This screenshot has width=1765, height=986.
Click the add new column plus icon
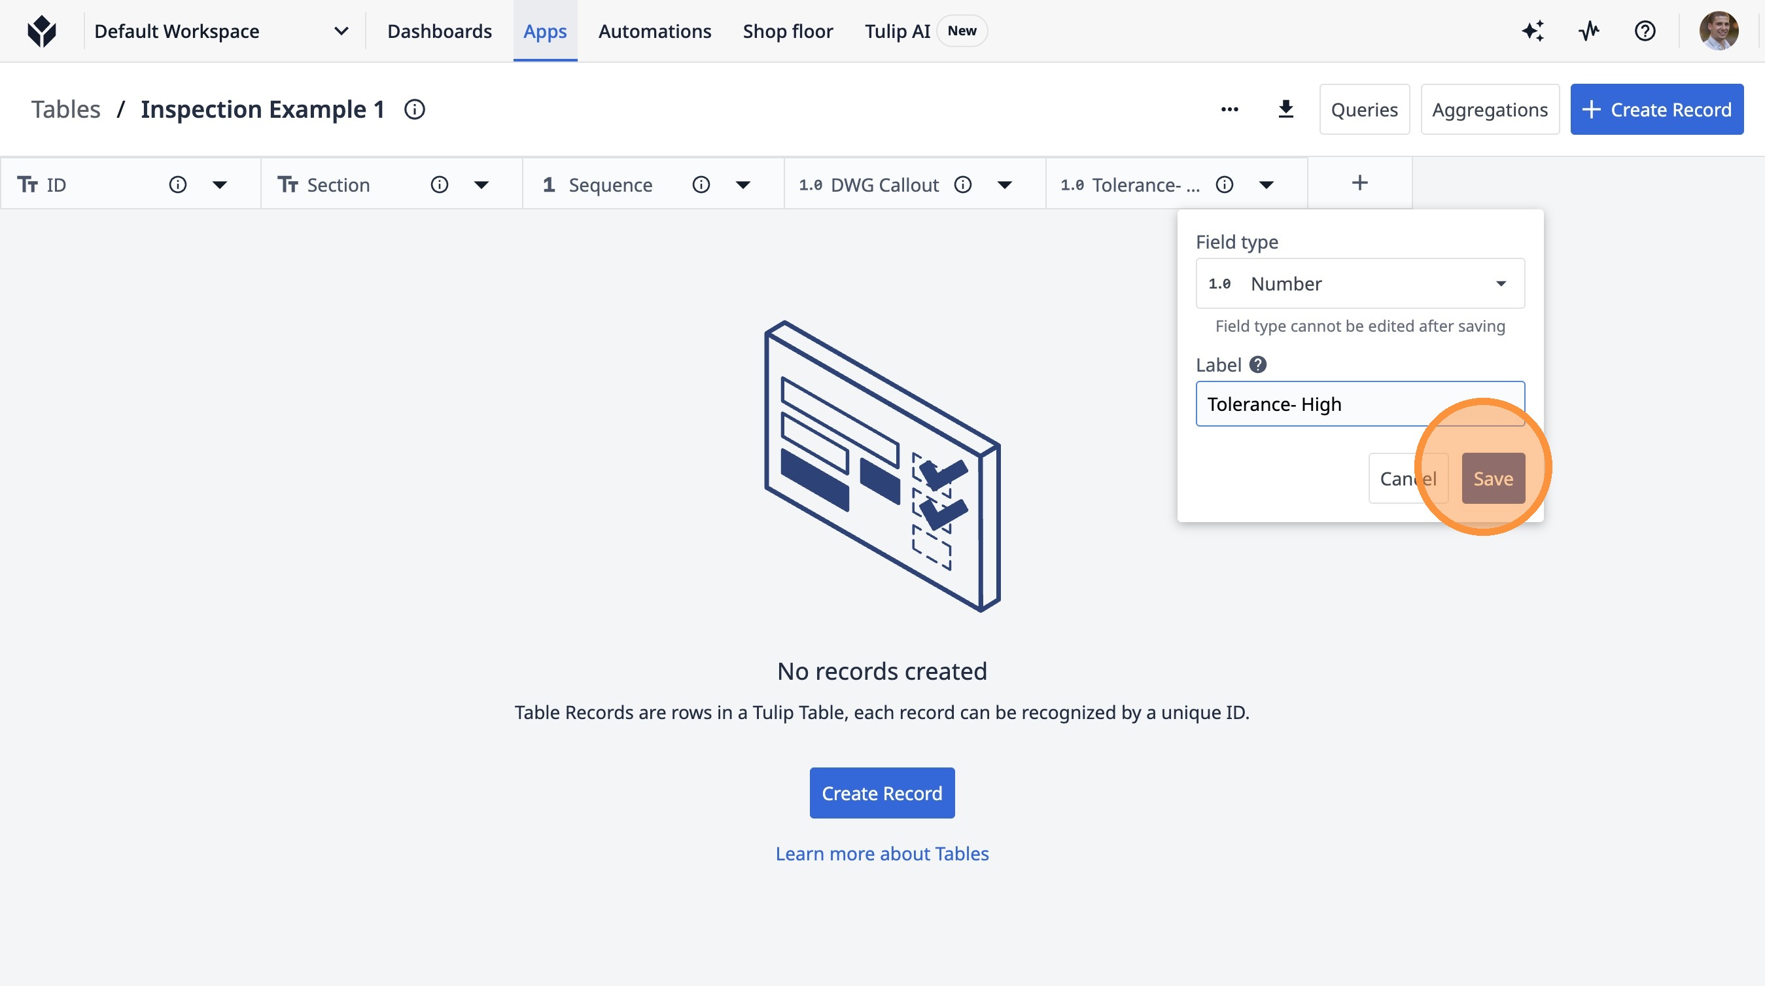click(x=1359, y=183)
